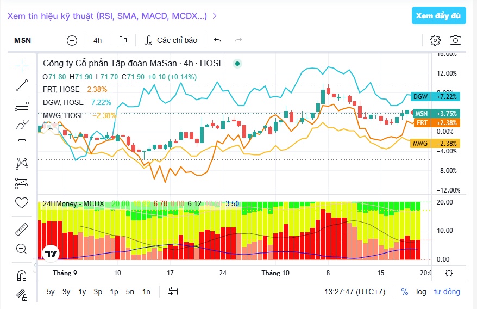The image size is (477, 309).
Task: Collapse the indicator legend chevron
Action: [x=51, y=129]
